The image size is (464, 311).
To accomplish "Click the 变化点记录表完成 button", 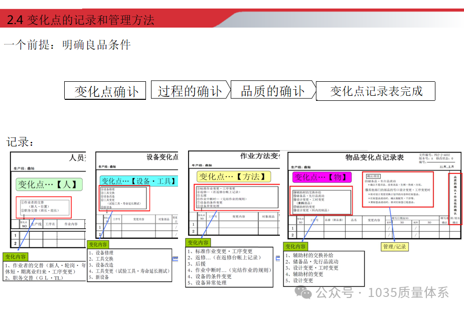I will 376,91.
